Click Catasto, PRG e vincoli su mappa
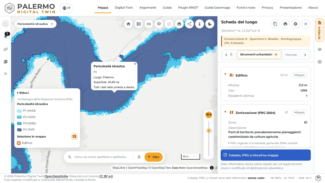This screenshot has height=183, width=325. [x=266, y=155]
